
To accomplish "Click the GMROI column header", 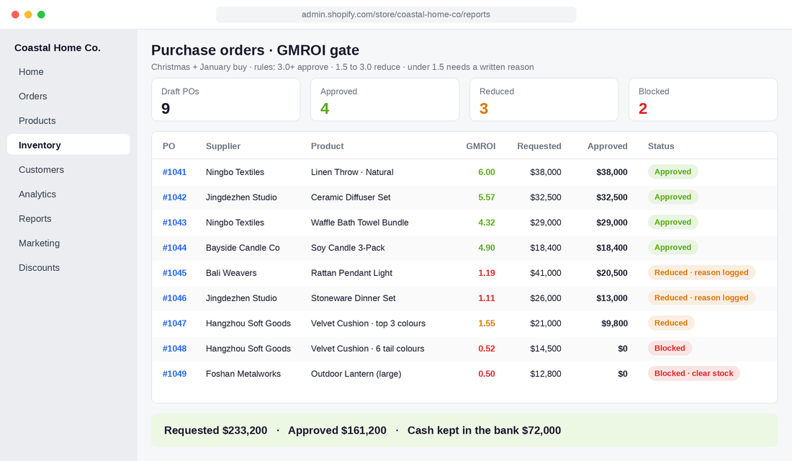I will pos(480,146).
